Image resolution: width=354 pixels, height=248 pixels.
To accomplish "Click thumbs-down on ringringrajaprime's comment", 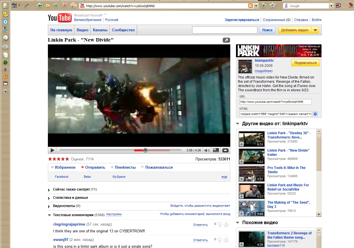I will tap(219, 225).
